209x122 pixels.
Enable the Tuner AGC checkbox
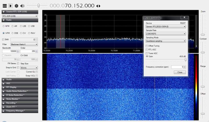point(147,53)
